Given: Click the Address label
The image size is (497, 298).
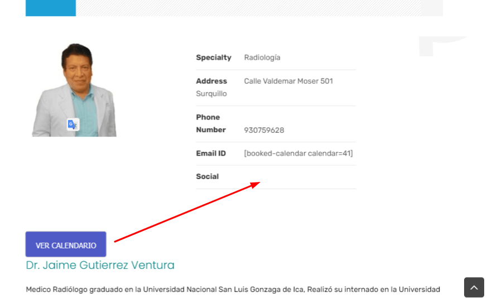Looking at the screenshot, I should [211, 81].
